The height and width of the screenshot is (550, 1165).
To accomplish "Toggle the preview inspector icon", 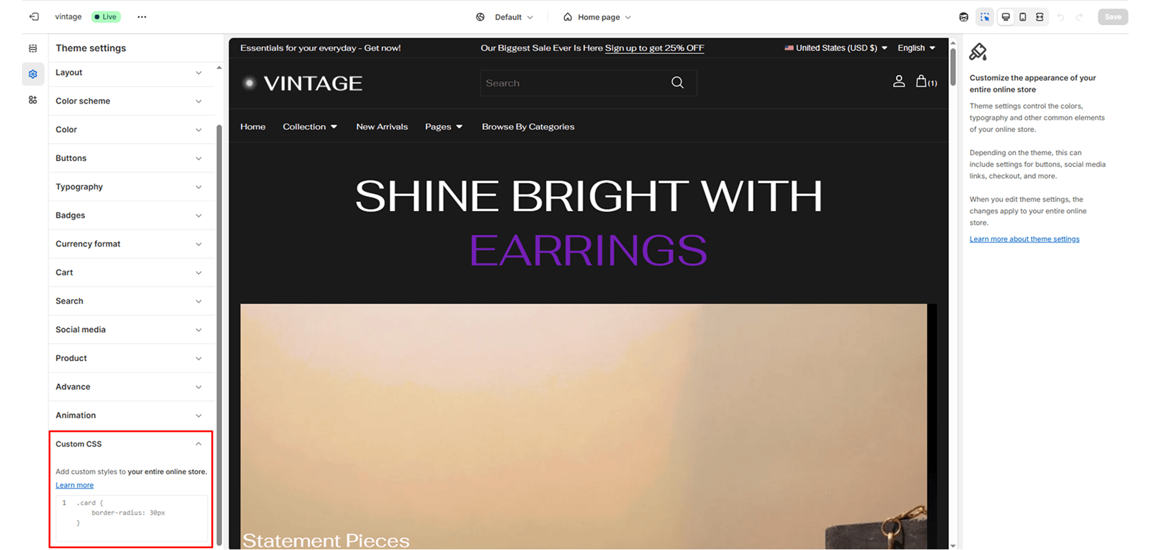I will 984,17.
